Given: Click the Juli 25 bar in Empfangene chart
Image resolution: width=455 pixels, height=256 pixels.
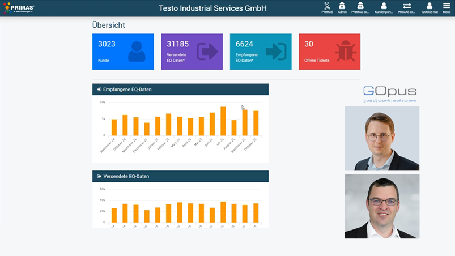Looking at the screenshot, I should click(x=223, y=121).
